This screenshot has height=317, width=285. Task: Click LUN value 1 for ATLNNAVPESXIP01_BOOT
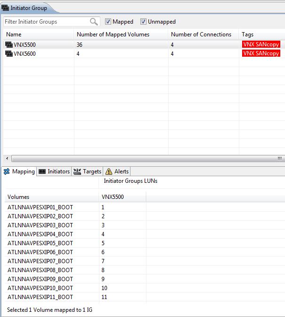[x=103, y=207]
